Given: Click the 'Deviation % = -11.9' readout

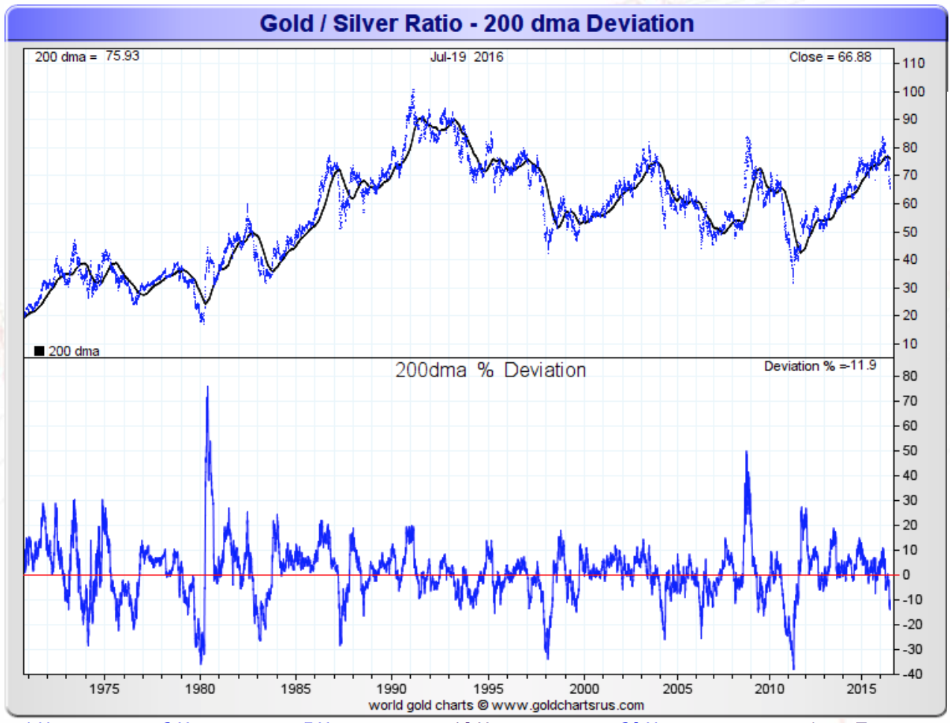Looking at the screenshot, I should [x=820, y=366].
